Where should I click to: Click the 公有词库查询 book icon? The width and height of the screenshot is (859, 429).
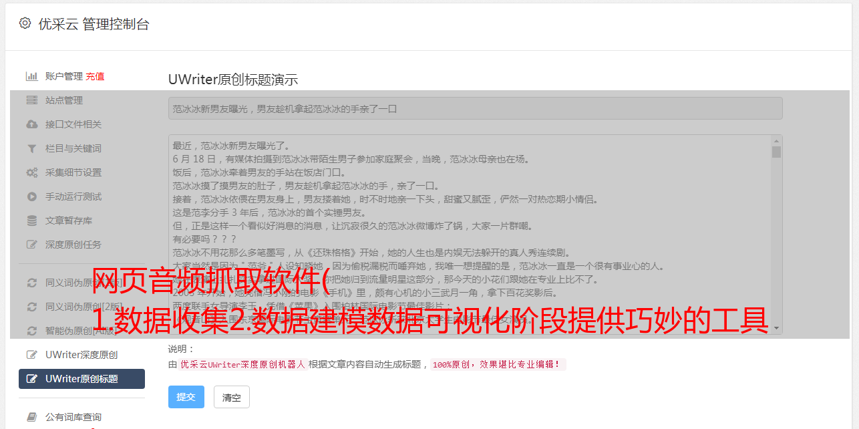[31, 417]
